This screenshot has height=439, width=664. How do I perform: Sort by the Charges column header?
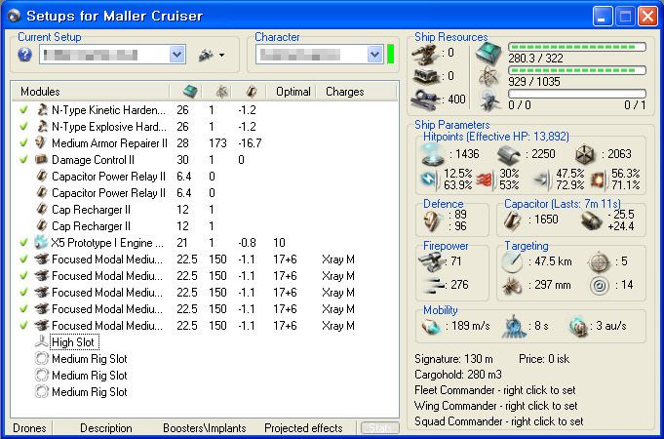[x=345, y=92]
